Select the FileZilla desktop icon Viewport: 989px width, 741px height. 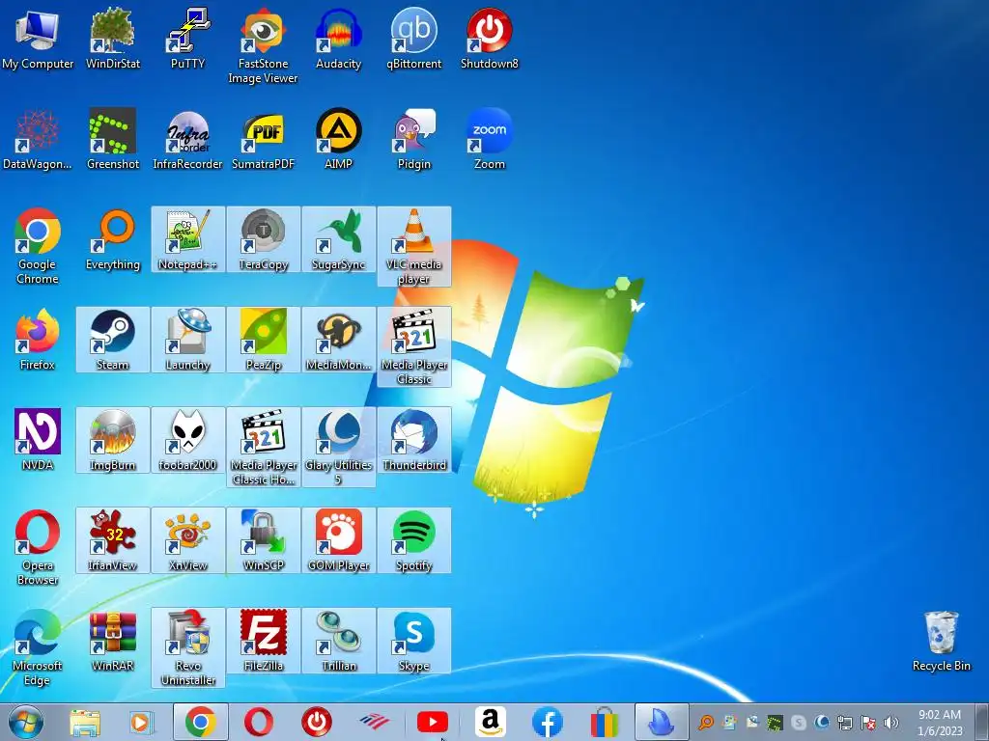(x=263, y=641)
